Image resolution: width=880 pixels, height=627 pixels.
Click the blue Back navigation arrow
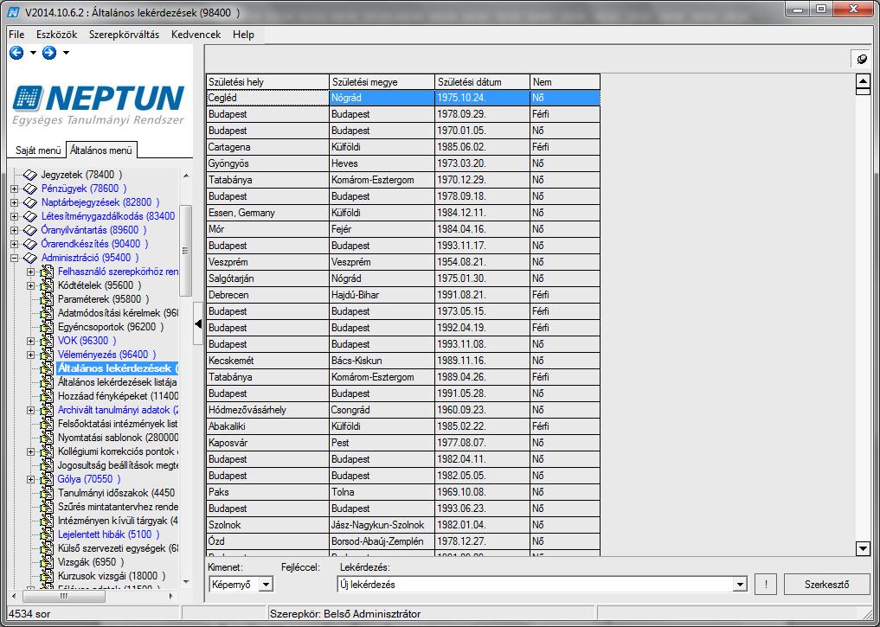click(16, 53)
